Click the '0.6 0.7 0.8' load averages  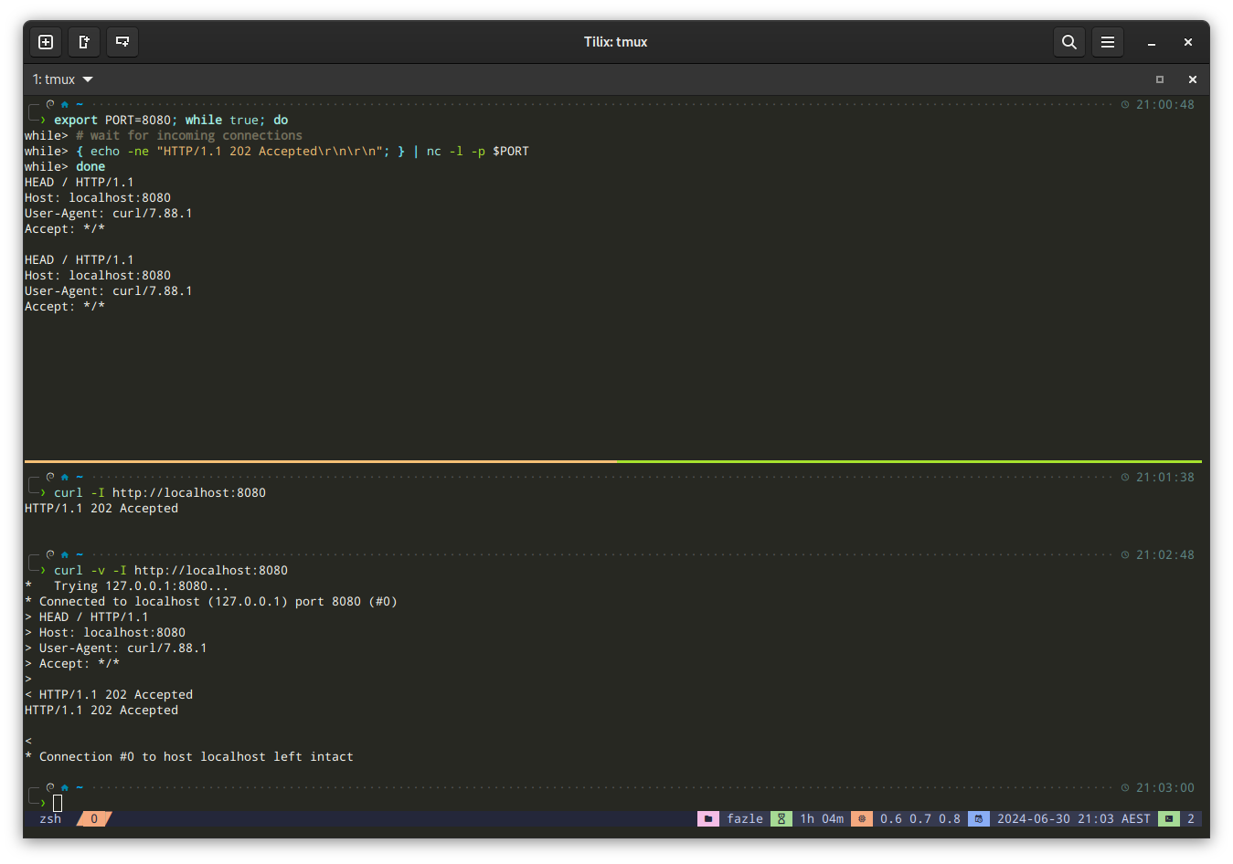920,818
